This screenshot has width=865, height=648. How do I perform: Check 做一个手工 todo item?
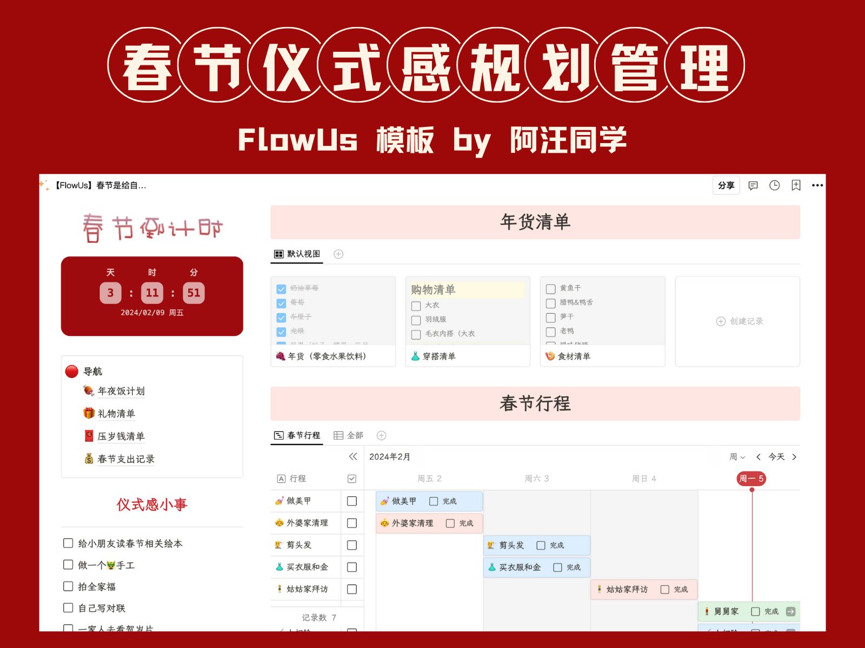68,565
